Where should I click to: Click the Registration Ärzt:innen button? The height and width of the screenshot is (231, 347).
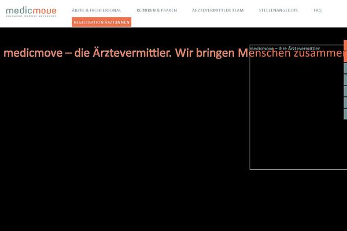click(x=102, y=22)
